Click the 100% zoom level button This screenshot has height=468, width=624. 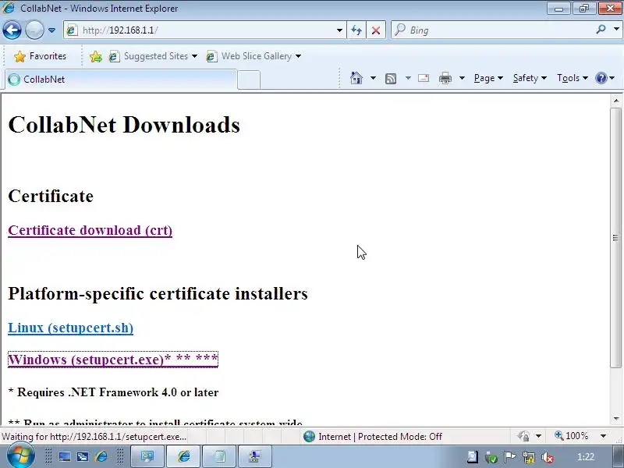(572, 436)
